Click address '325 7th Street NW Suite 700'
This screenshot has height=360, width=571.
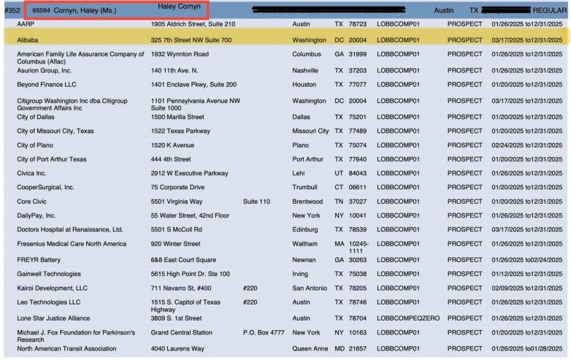[191, 40]
